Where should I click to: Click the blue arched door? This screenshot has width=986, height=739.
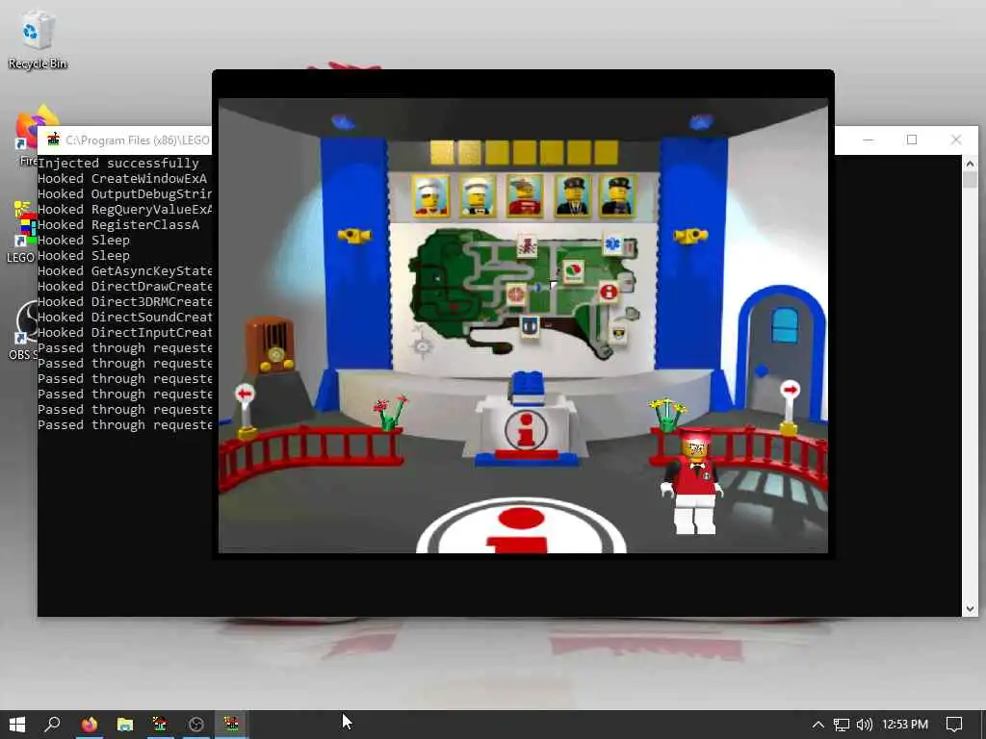pos(781,353)
